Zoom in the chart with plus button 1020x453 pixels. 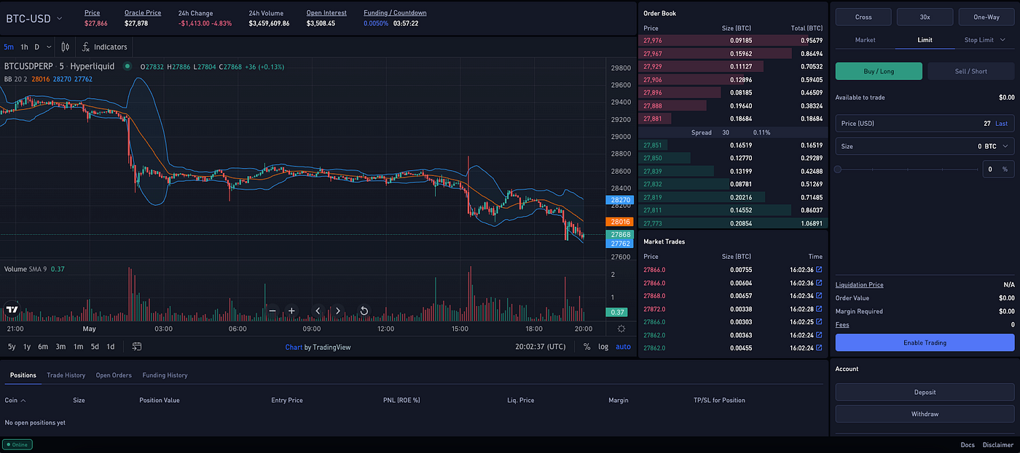pyautogui.click(x=291, y=310)
